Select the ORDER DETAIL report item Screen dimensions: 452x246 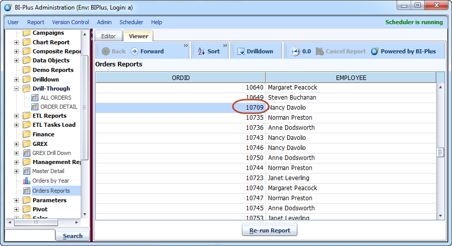coord(58,107)
